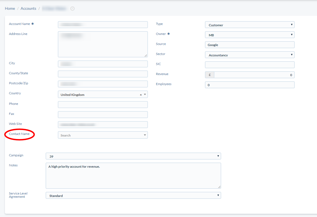Click the pound currency addon on Revenue
317x217 pixels.
pyautogui.click(x=210, y=75)
